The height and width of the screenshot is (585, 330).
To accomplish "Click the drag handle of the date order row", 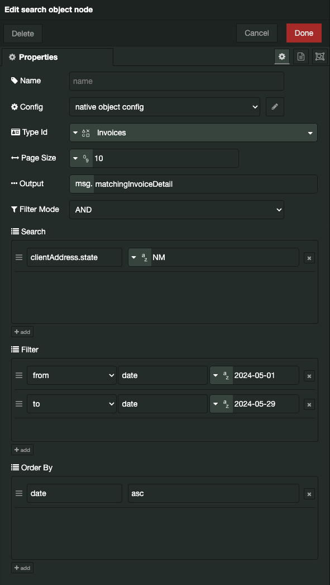I will (18, 493).
